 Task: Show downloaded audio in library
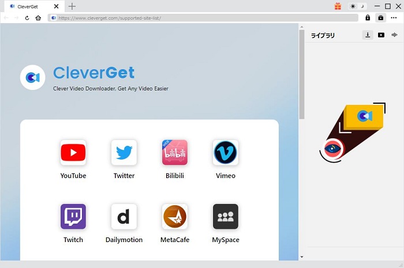[x=394, y=35]
